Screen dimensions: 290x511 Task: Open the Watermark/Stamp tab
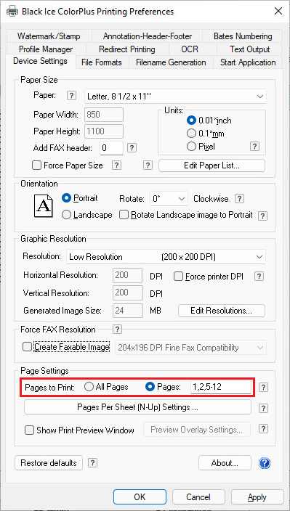pos(49,36)
